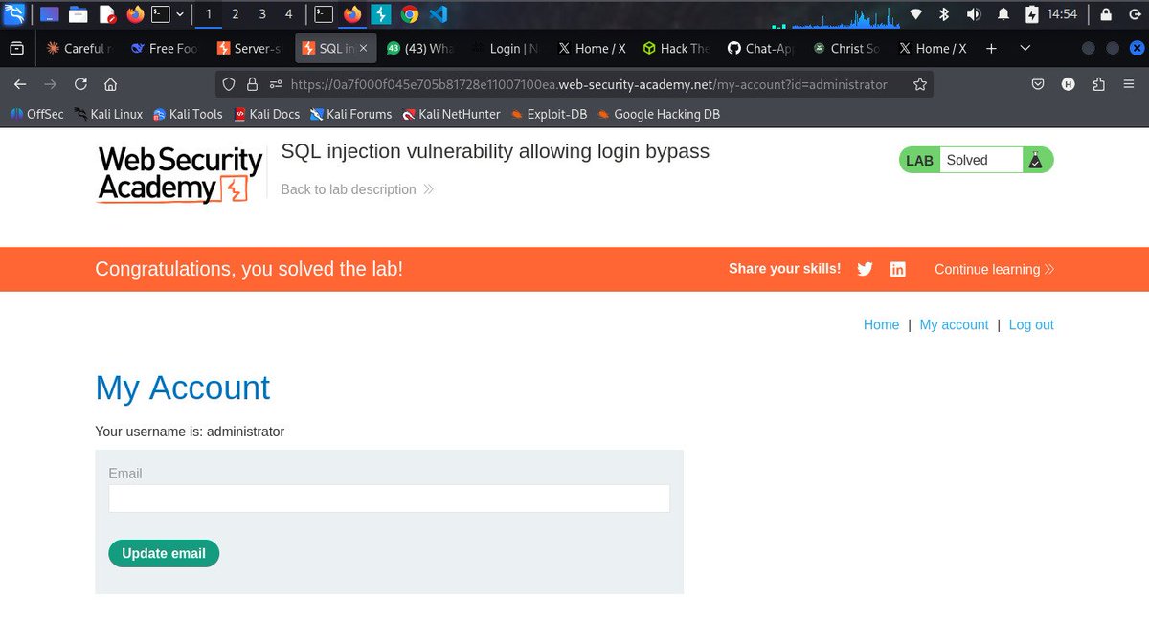Click inside the Email input field
The image size is (1149, 643).
coord(389,499)
